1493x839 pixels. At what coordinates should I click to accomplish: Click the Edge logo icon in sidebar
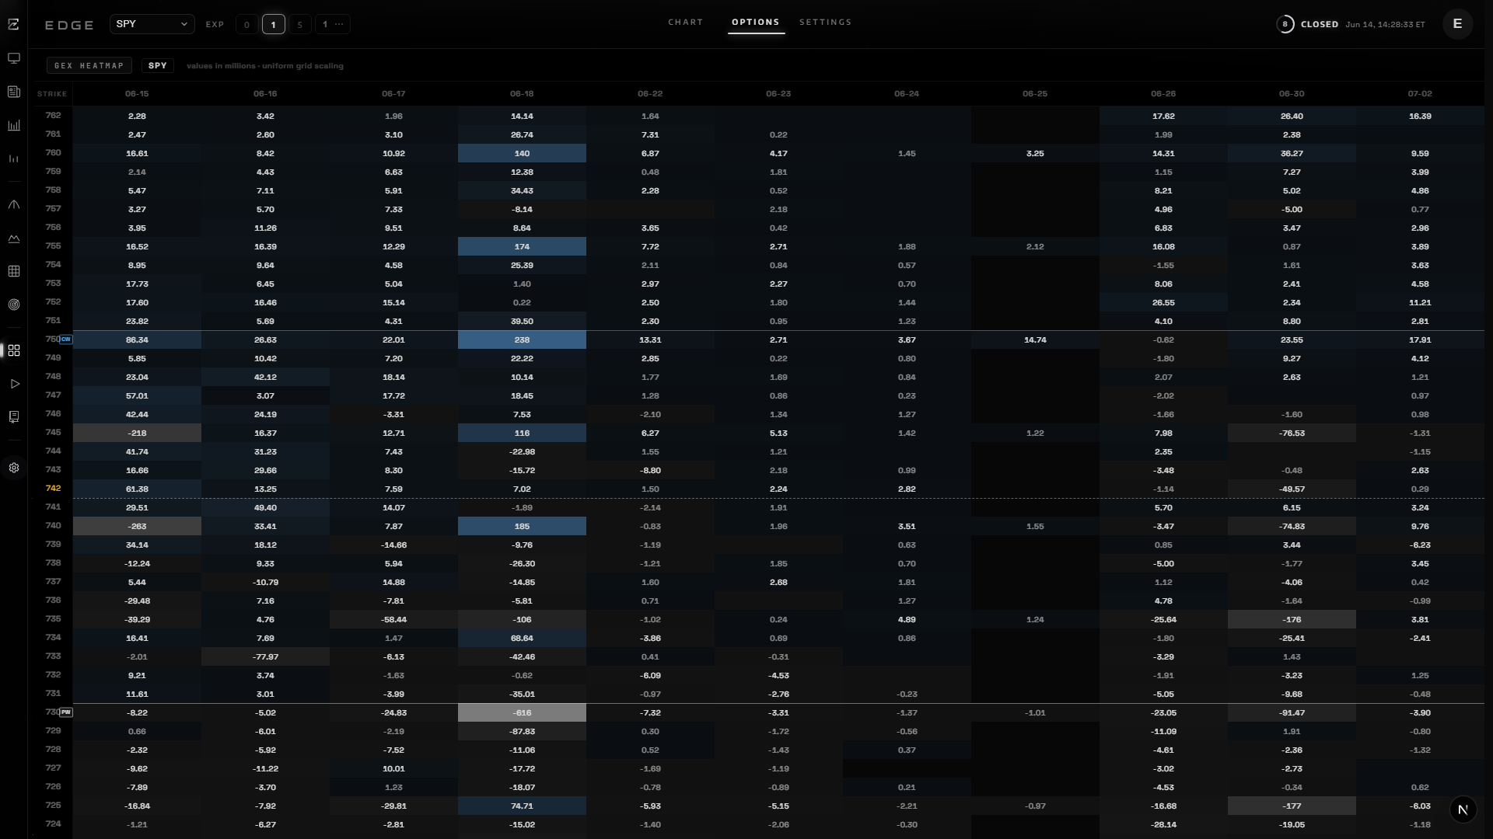click(14, 25)
